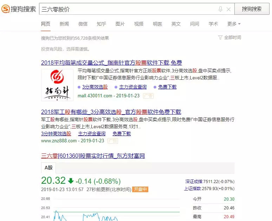
Task: Click the 昨收 value 20.46
Action: [229, 208]
